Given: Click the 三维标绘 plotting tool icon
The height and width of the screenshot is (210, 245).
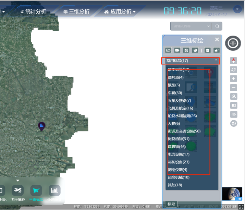Looking at the screenshot, I should pyautogui.click(x=36, y=190).
